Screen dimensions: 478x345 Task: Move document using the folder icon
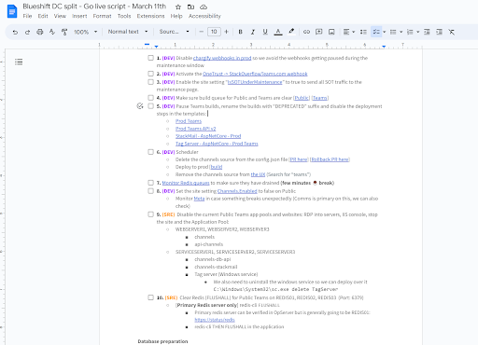[190, 7]
